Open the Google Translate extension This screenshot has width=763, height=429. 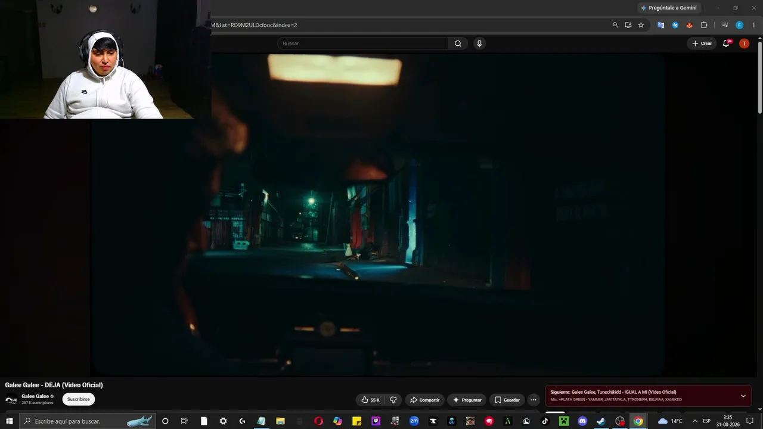coord(660,25)
